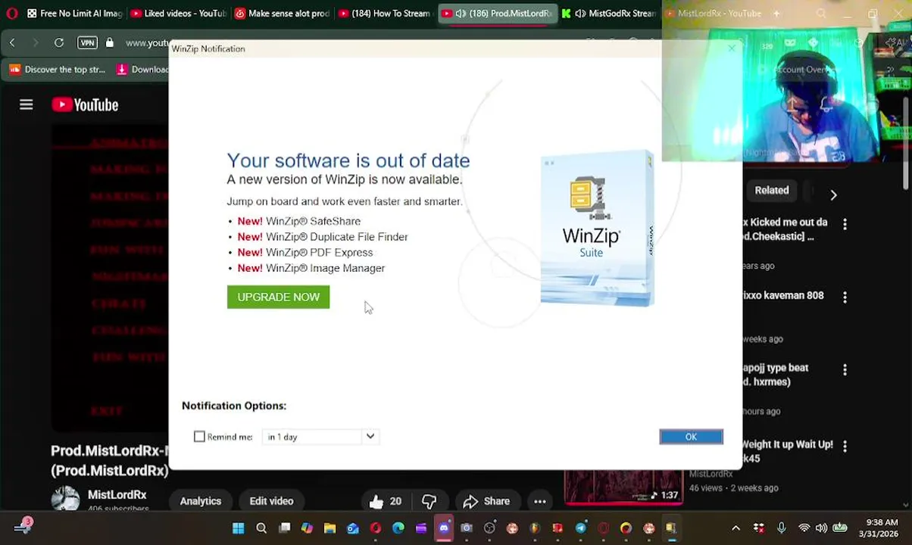This screenshot has height=545, width=912.
Task: Open the 'in 1 day' reminder dropdown
Action: click(x=320, y=437)
